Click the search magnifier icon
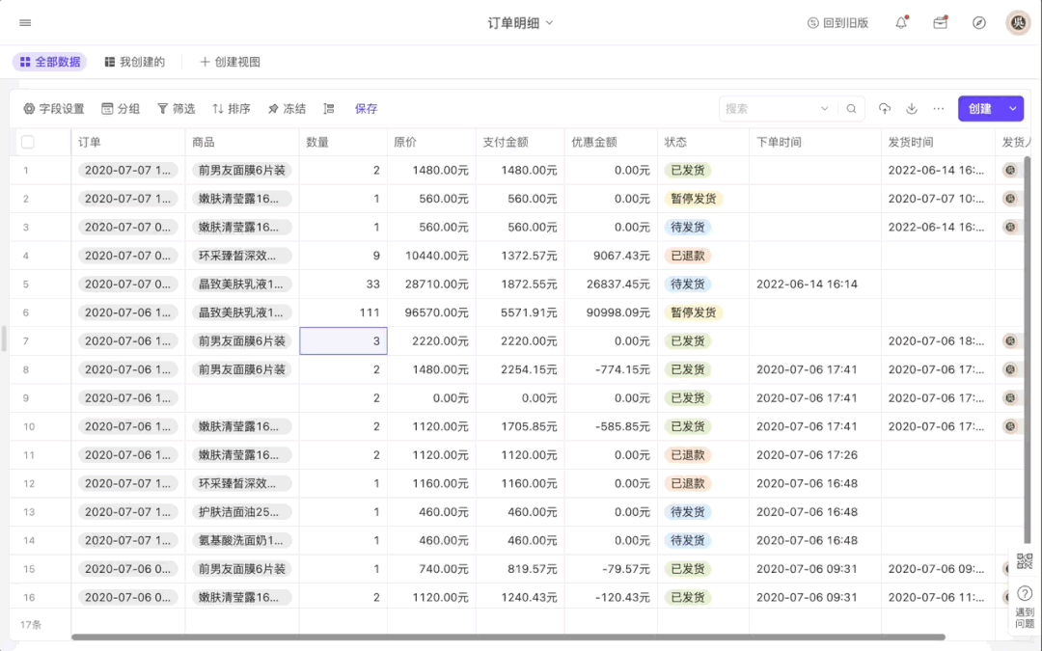This screenshot has height=651, width=1042. point(851,109)
